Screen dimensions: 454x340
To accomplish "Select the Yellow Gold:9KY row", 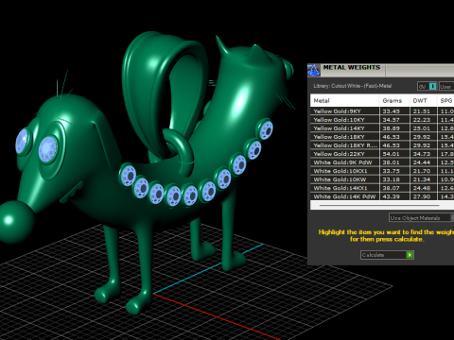I will (382, 111).
